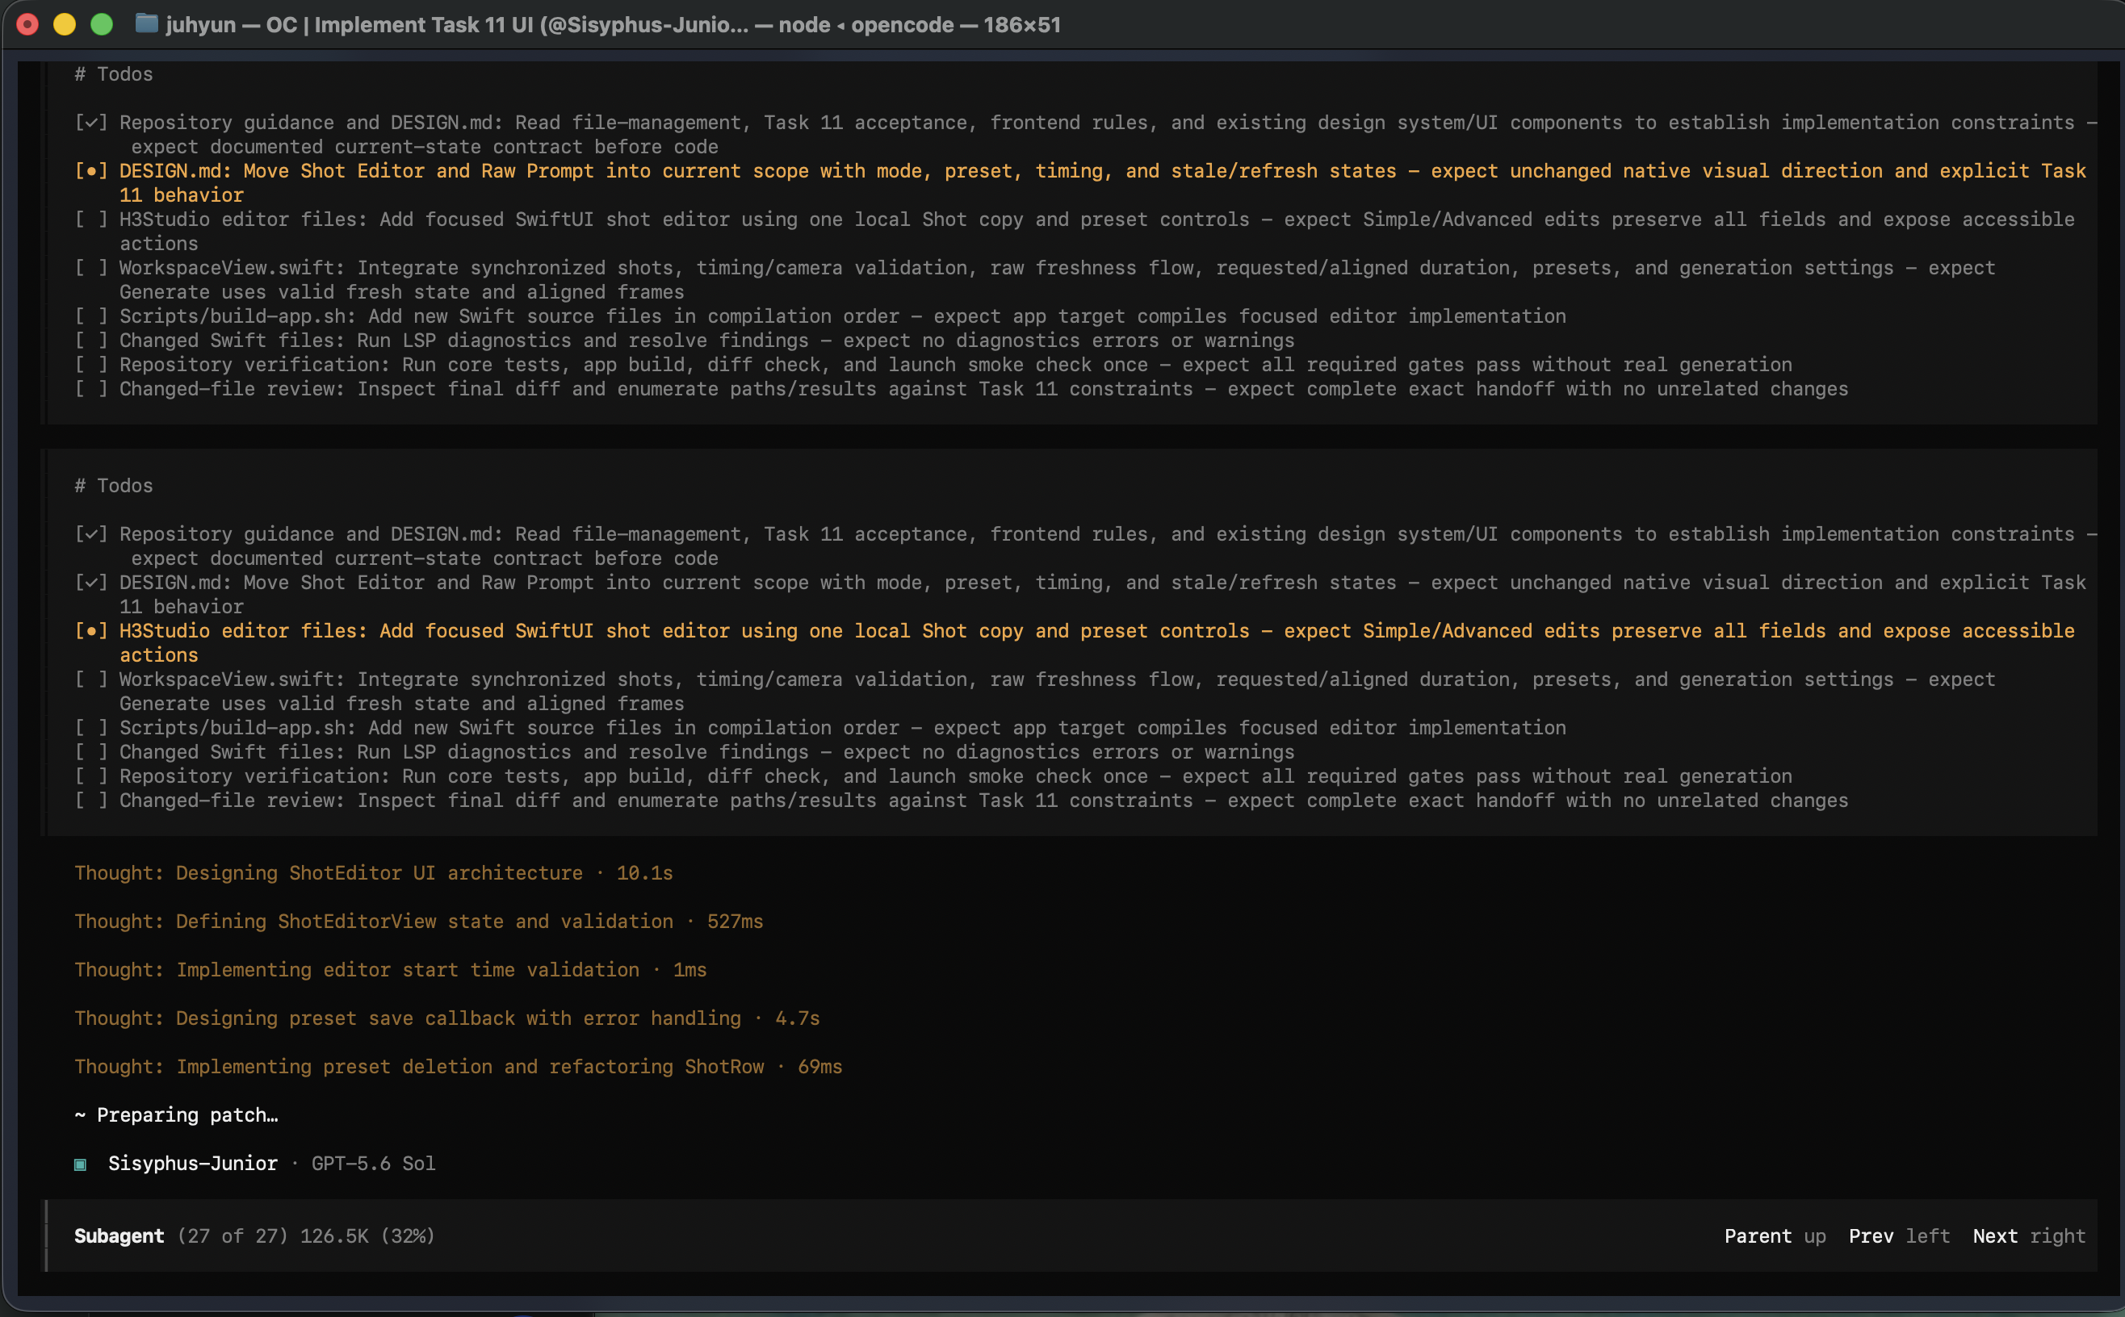Click the highlighted orange 'DESIGN.md: Move Shot Editor' todo text
Image resolution: width=2125 pixels, height=1317 pixels.
pyautogui.click(x=1102, y=183)
